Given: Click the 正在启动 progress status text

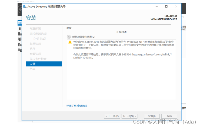Looking at the screenshot, I should [x=121, y=32].
